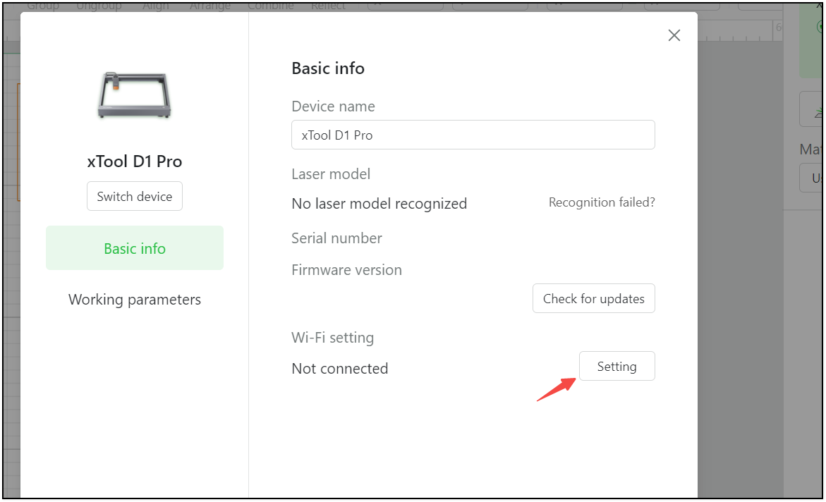Image resolution: width=826 pixels, height=502 pixels.
Task: Open the material dropdown at right edge
Action: click(x=812, y=178)
